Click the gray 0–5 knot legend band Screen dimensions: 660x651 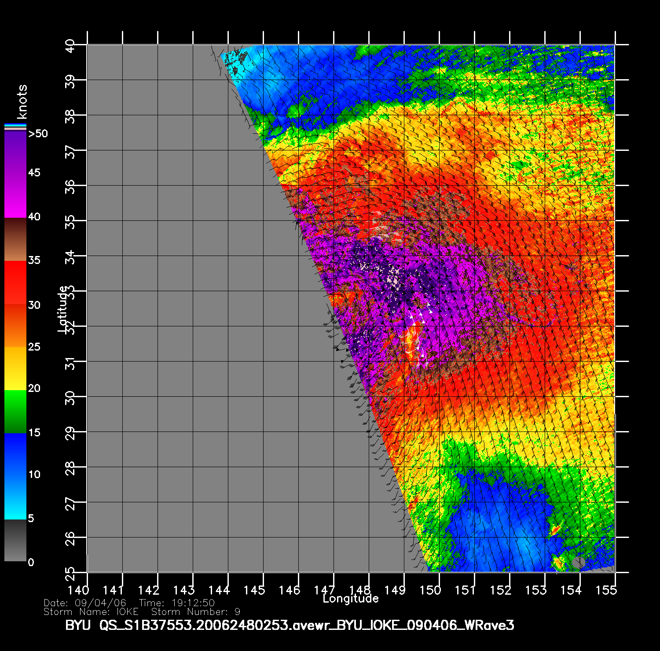pos(15,541)
